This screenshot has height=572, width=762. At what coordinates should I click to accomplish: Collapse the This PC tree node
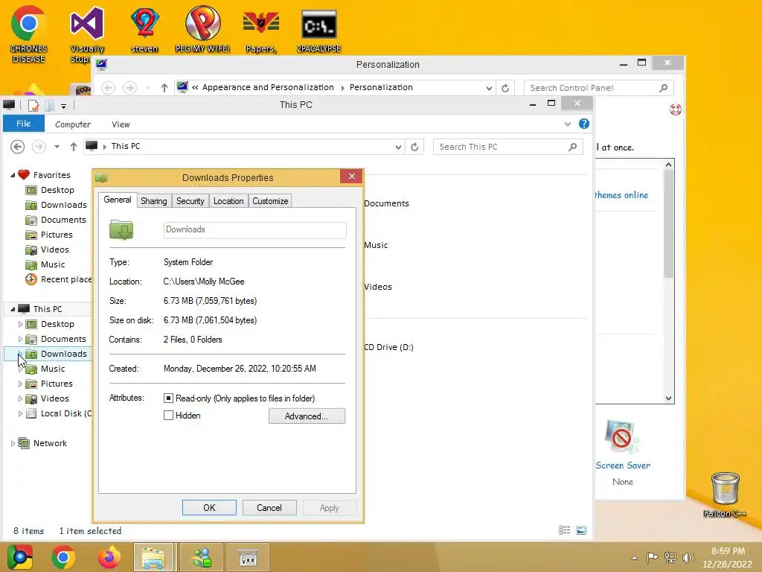13,309
